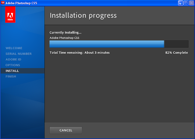Viewport: 195px width, 139px height.
Task: Minimize the installer window
Action: pyautogui.click(x=181, y=3)
